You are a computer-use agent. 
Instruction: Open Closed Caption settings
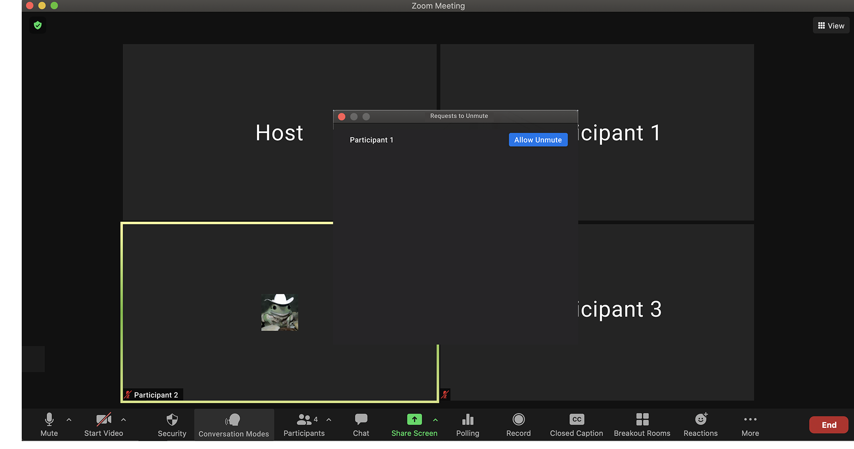pyautogui.click(x=576, y=425)
